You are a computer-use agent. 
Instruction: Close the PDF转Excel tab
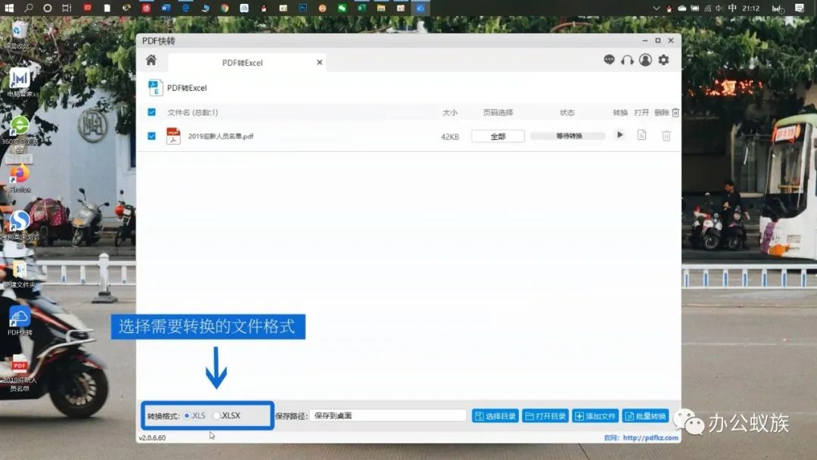(x=319, y=63)
